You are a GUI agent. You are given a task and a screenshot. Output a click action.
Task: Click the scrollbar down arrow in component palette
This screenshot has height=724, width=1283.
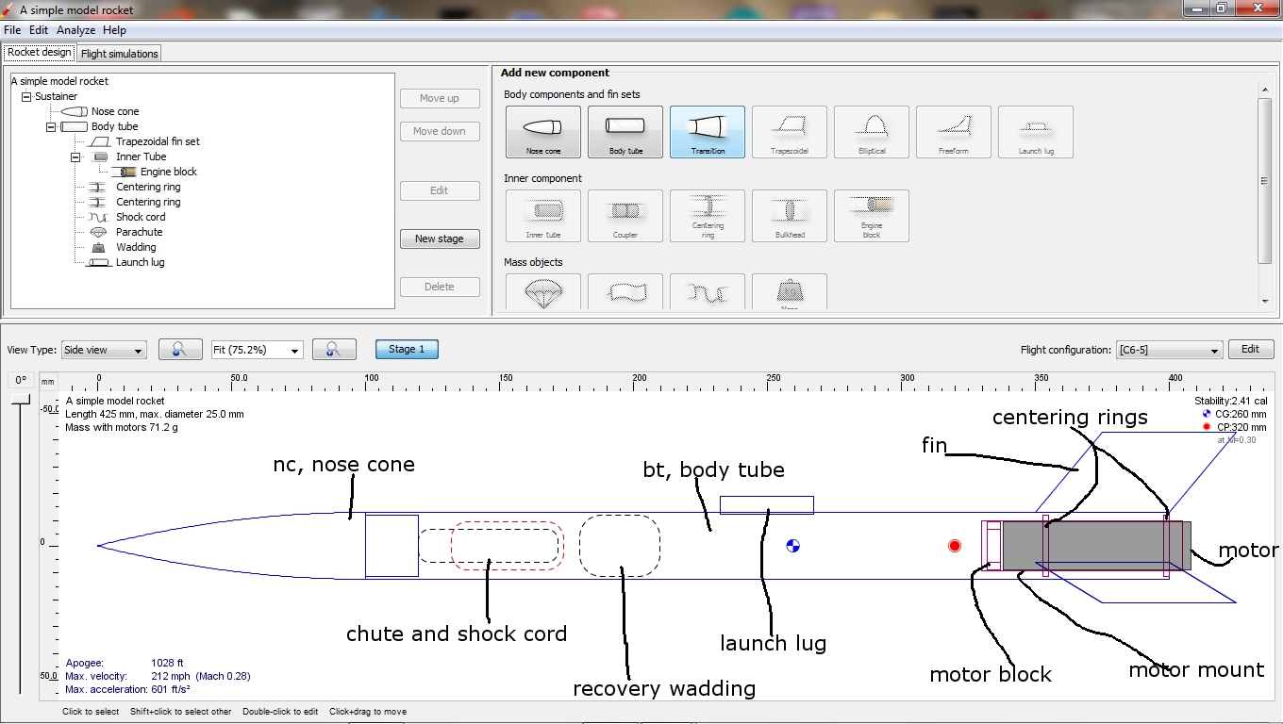tap(1265, 302)
